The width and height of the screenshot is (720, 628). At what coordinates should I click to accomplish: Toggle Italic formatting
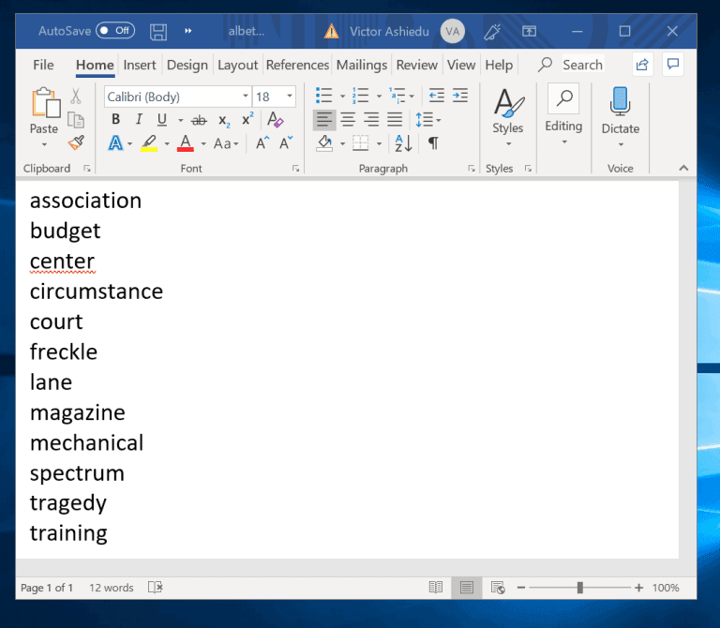tap(139, 120)
